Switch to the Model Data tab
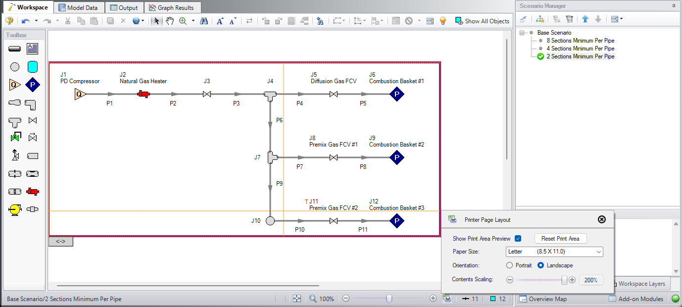This screenshot has width=682, height=307. coord(79,7)
